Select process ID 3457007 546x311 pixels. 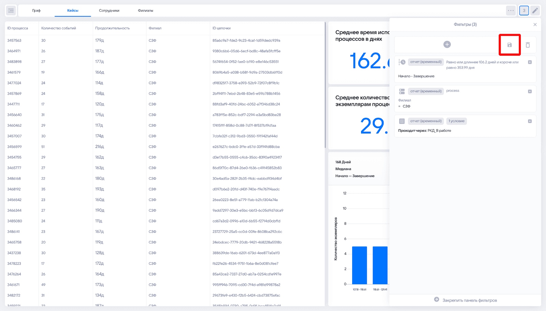pyautogui.click(x=14, y=136)
